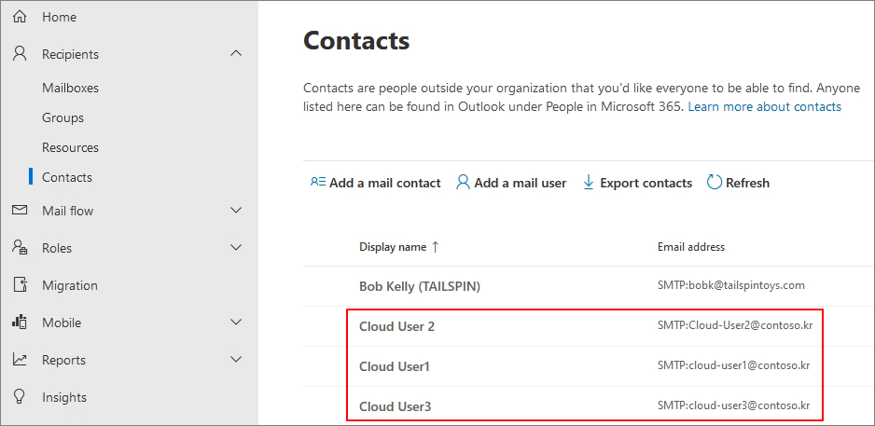The image size is (875, 426).
Task: Click the Add a mail user person icon
Action: pos(464,183)
